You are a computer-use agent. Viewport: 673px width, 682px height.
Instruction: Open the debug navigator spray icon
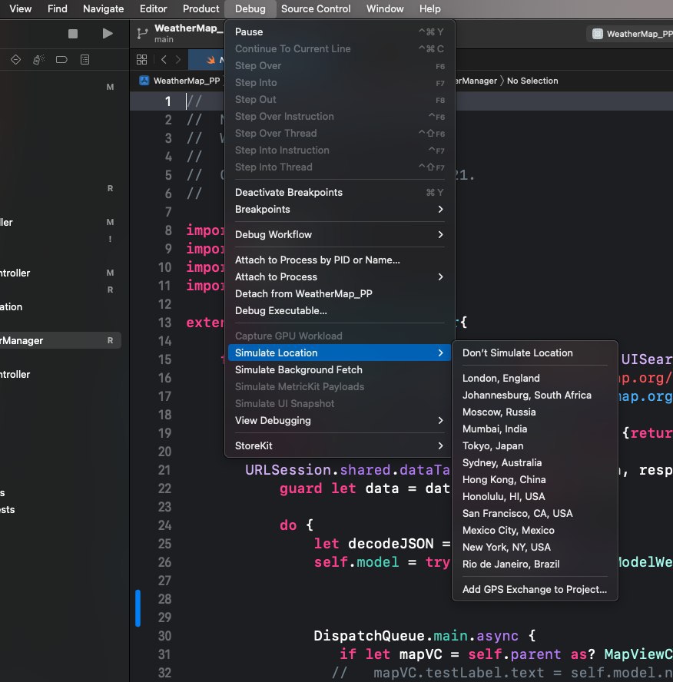[x=38, y=60]
